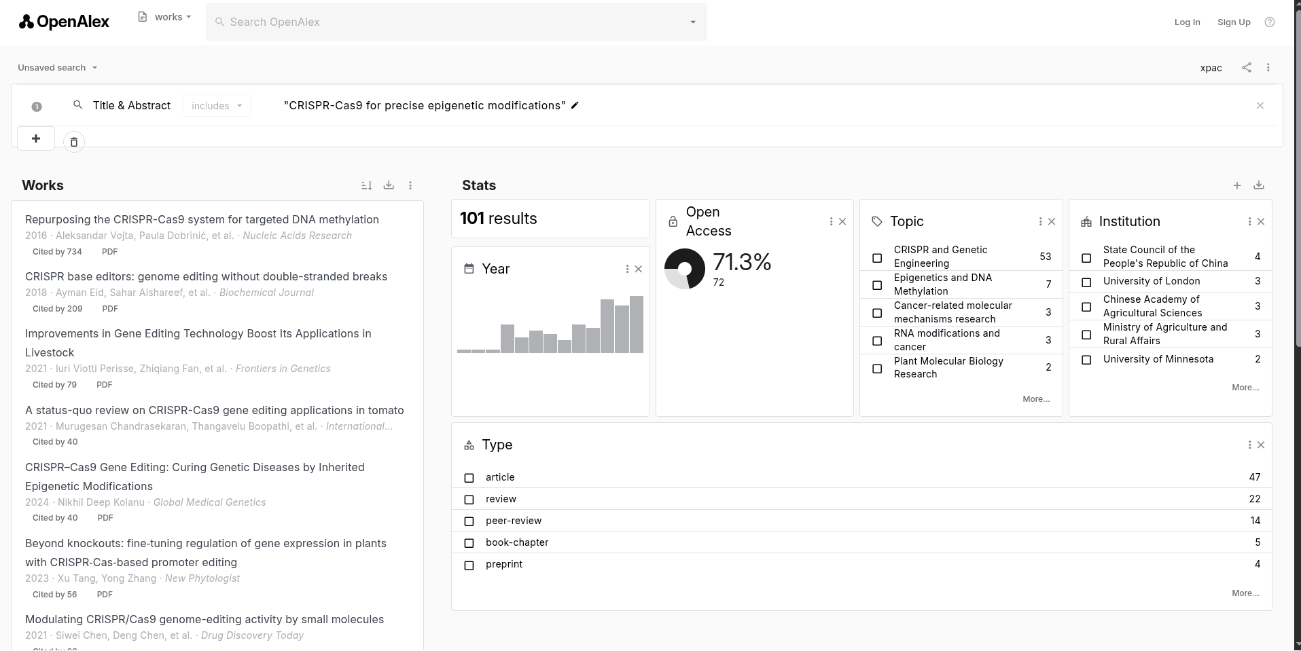The image size is (1301, 651).
Task: Click the sort icon in Works header
Action: (x=366, y=185)
